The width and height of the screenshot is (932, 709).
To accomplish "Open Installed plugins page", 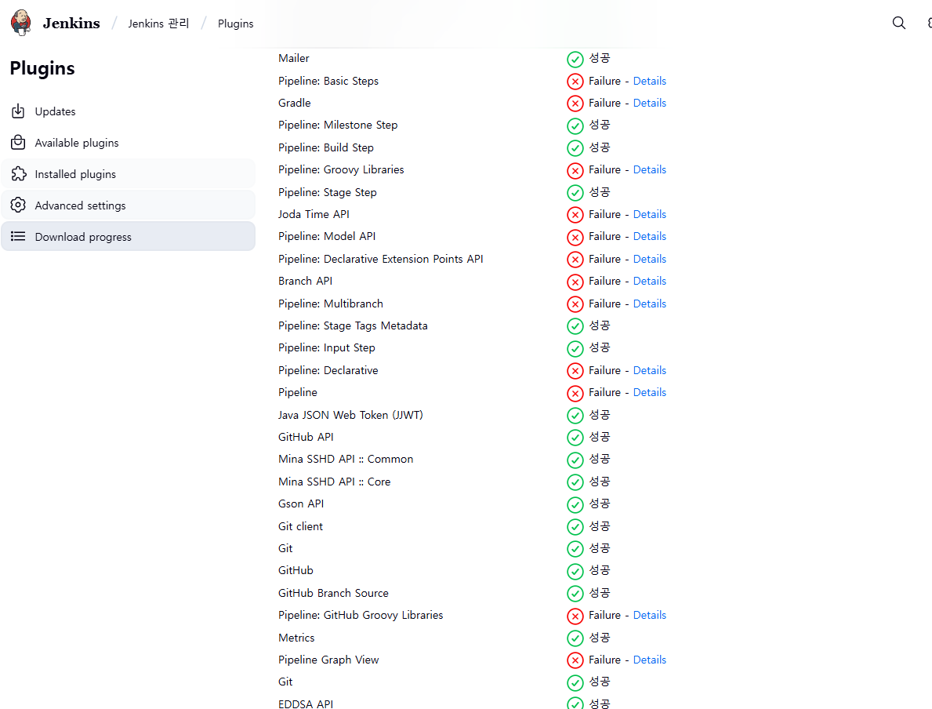I will pyautogui.click(x=128, y=173).
